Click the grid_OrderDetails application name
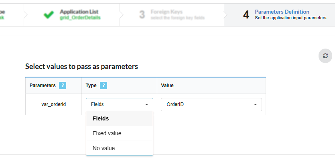 coord(80,18)
